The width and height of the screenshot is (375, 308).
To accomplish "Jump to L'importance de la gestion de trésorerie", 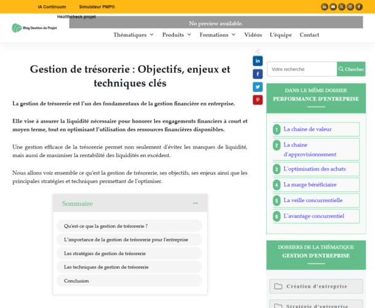I will point(129,240).
